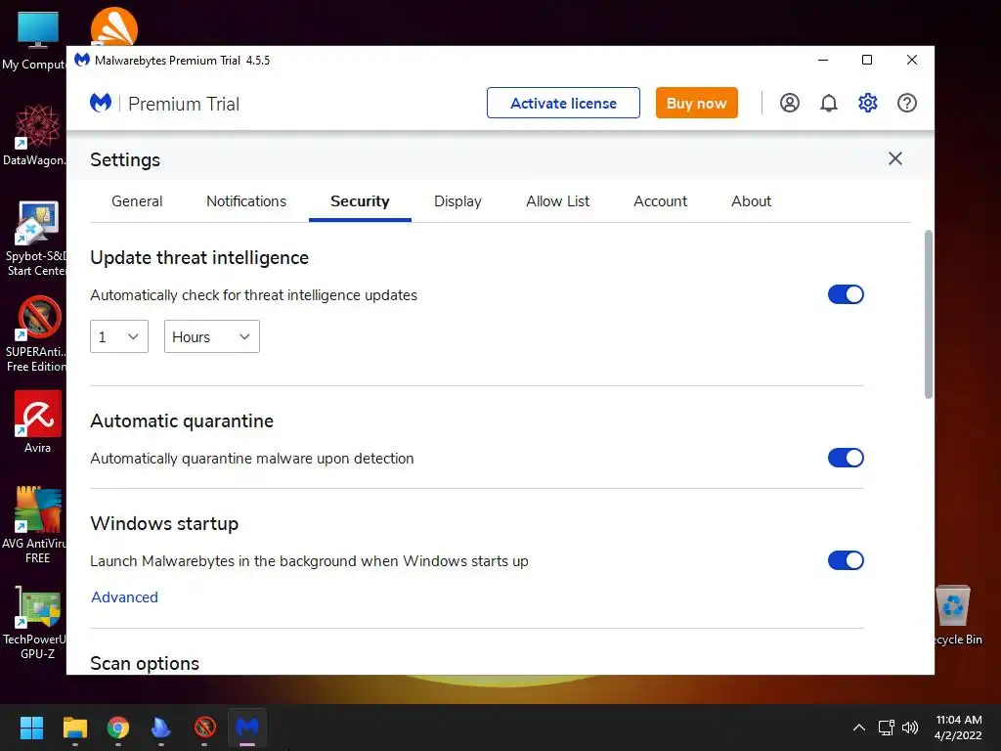Click the orange Avast desktop icon
1001x751 pixels.
coord(114,26)
